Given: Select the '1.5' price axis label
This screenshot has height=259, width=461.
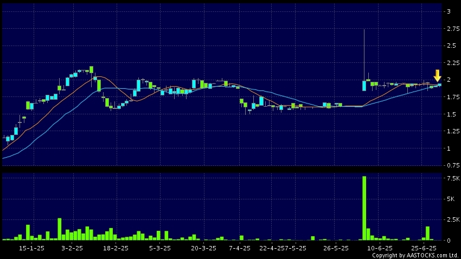Looking at the screenshot, I should coord(451,114).
